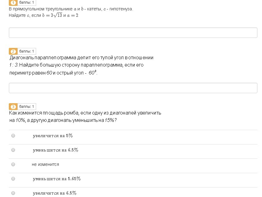Screen dimensions: 262x197
Task: Click the answer field for the parallelogram question
Action: pos(133,88)
